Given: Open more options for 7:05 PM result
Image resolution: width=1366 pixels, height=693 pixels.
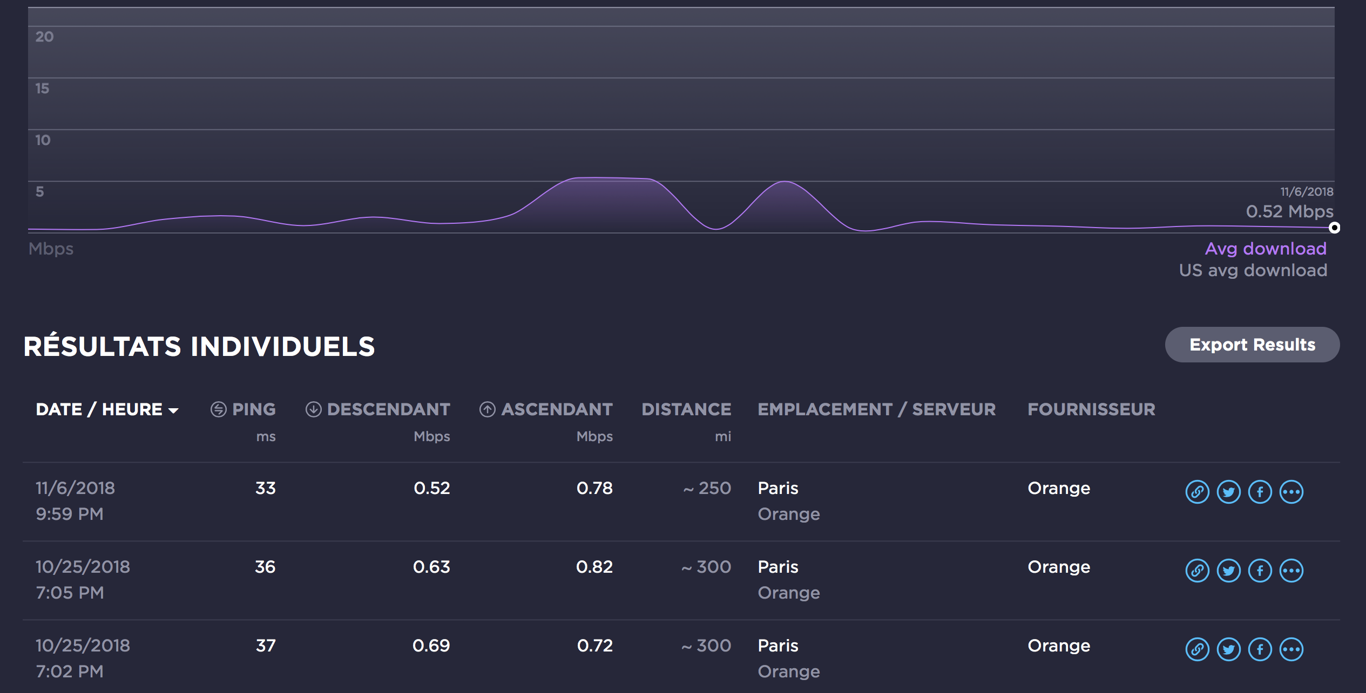Looking at the screenshot, I should (x=1291, y=571).
